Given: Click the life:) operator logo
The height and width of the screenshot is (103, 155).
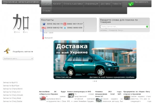Looking at the screenshot, I should tap(44, 28).
